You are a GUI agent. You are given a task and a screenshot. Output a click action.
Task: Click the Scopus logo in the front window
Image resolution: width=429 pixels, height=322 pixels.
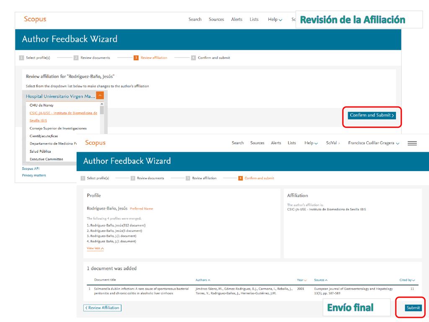point(95,143)
